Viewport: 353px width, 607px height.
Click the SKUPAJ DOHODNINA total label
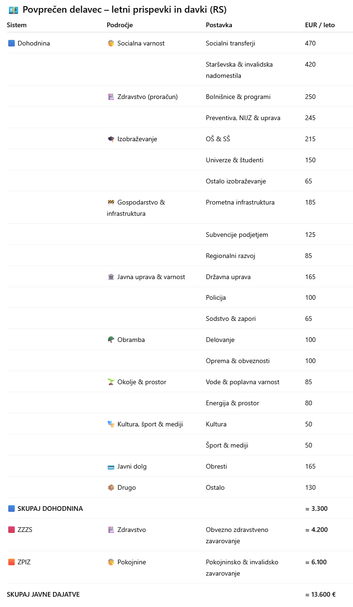pyautogui.click(x=50, y=509)
